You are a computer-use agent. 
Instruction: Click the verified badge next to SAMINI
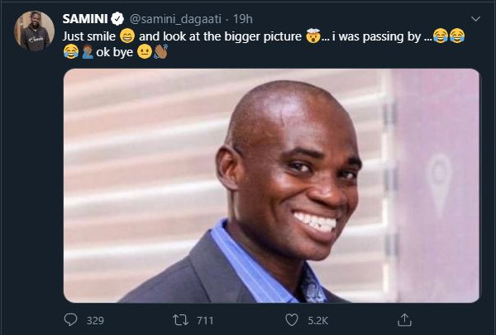120,18
